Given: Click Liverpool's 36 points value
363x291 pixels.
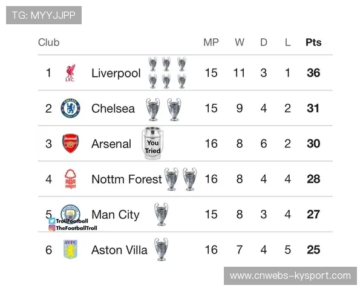Looking at the screenshot, I should coord(313,73).
